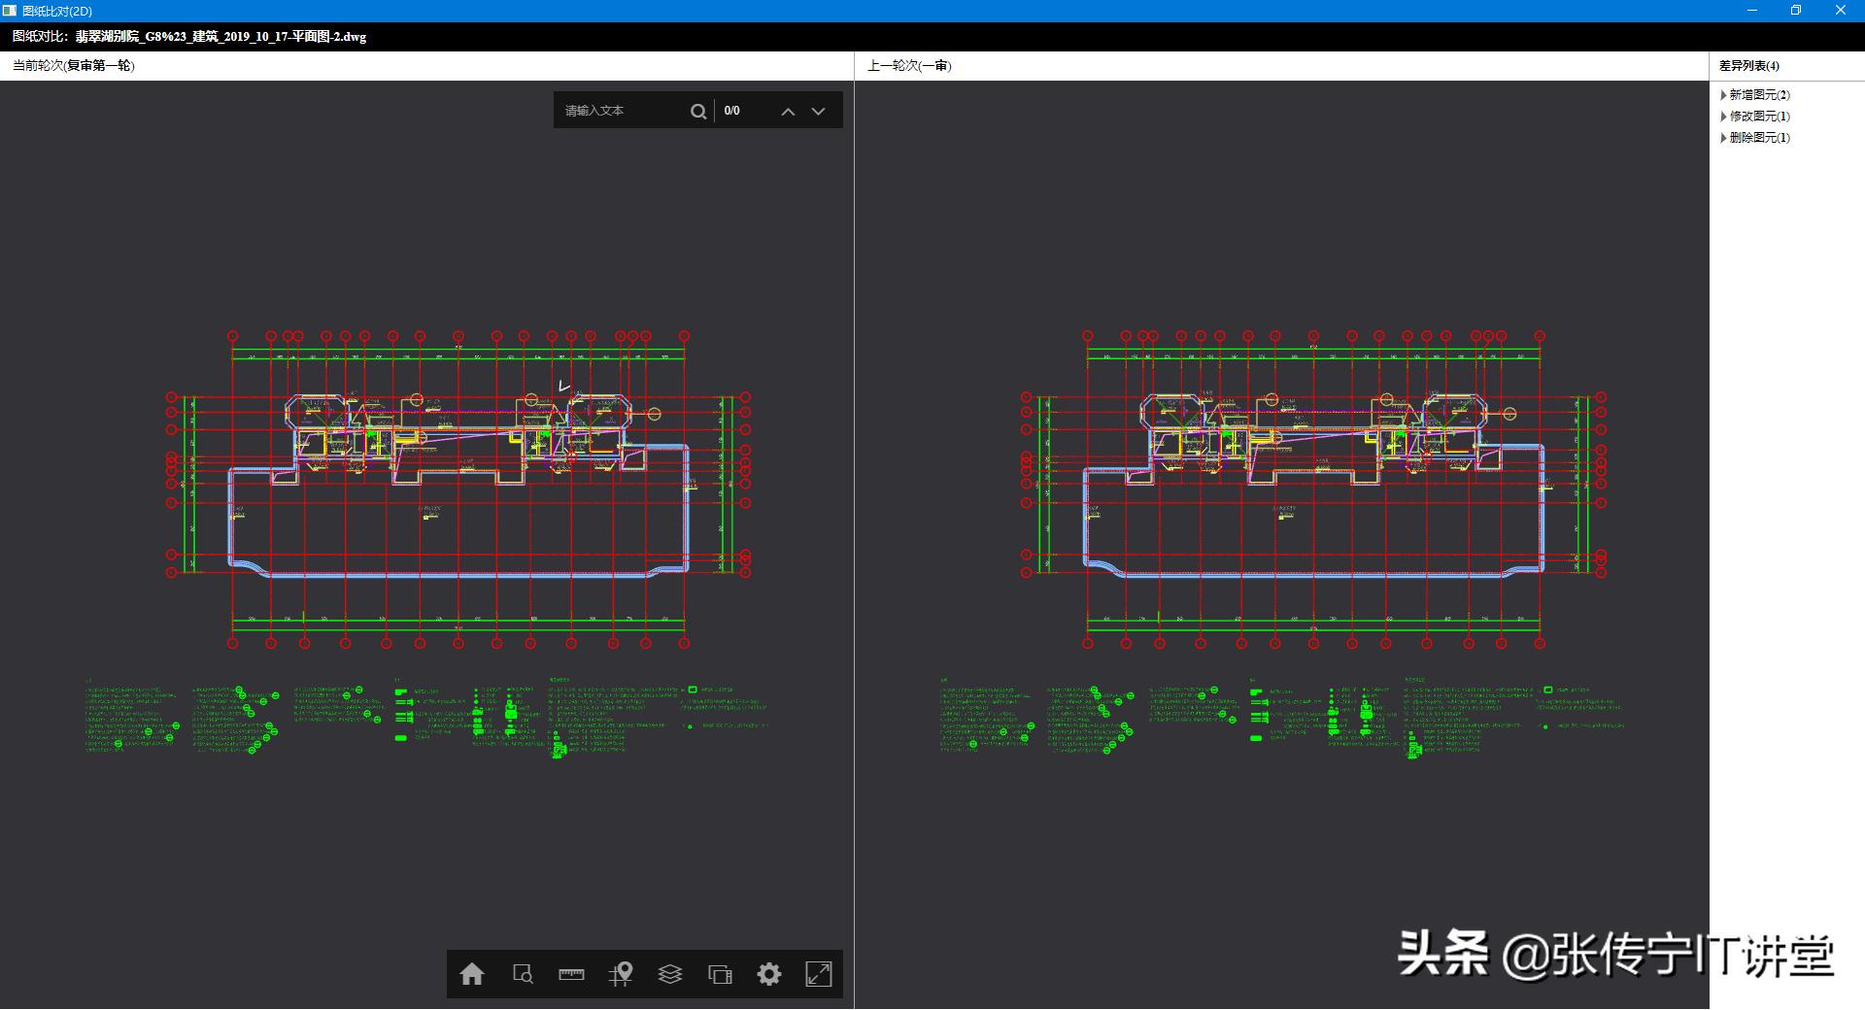Viewport: 1865px width, 1010px height.
Task: Switch to the 当前轮次(复审第一轮) pane
Action: click(73, 65)
